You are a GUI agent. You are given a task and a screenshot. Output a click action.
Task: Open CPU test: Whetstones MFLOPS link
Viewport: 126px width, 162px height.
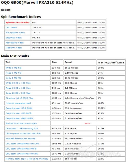[x=22, y=144]
